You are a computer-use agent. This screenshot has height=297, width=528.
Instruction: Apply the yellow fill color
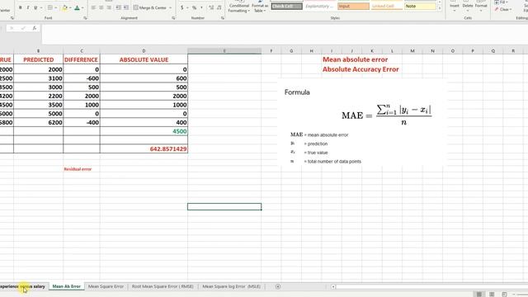click(x=64, y=7)
